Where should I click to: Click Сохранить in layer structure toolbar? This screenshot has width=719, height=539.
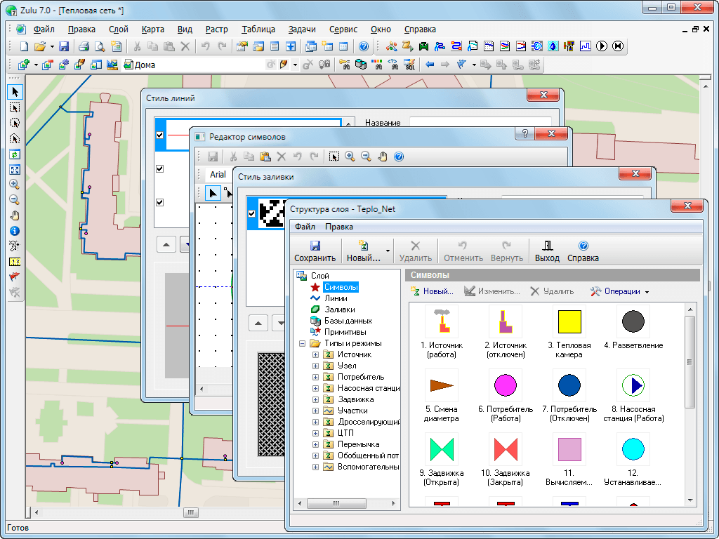click(315, 251)
